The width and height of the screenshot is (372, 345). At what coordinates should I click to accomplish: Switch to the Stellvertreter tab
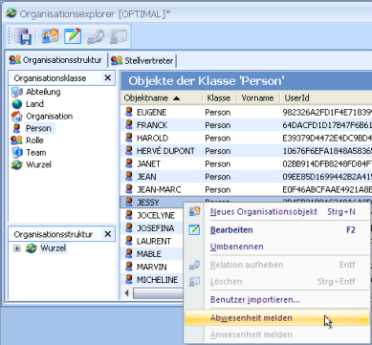(142, 60)
